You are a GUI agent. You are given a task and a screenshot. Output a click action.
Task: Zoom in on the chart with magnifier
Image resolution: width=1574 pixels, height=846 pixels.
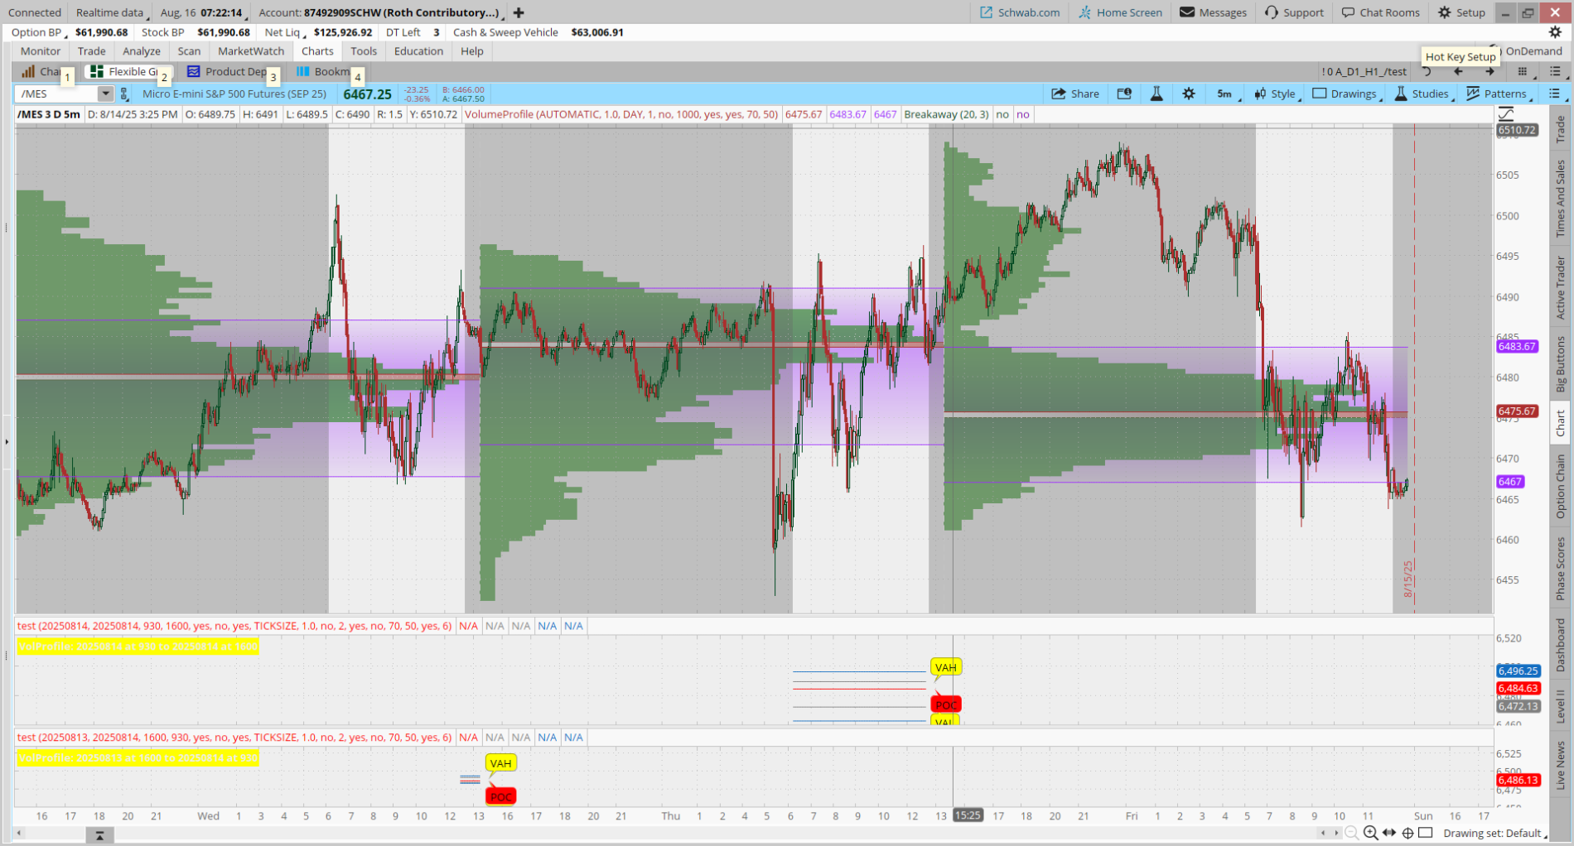click(x=1370, y=833)
